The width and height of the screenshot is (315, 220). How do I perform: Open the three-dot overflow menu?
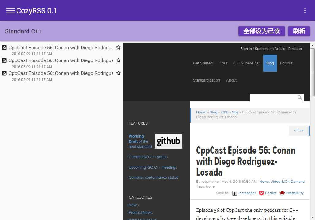pos(305,11)
